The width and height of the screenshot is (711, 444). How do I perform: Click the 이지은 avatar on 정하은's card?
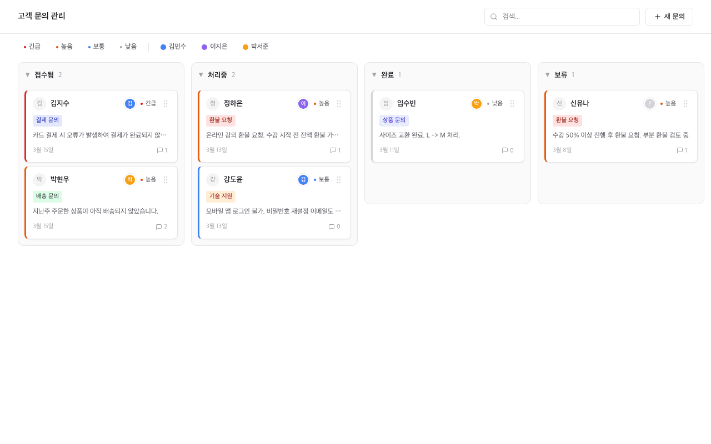click(303, 103)
